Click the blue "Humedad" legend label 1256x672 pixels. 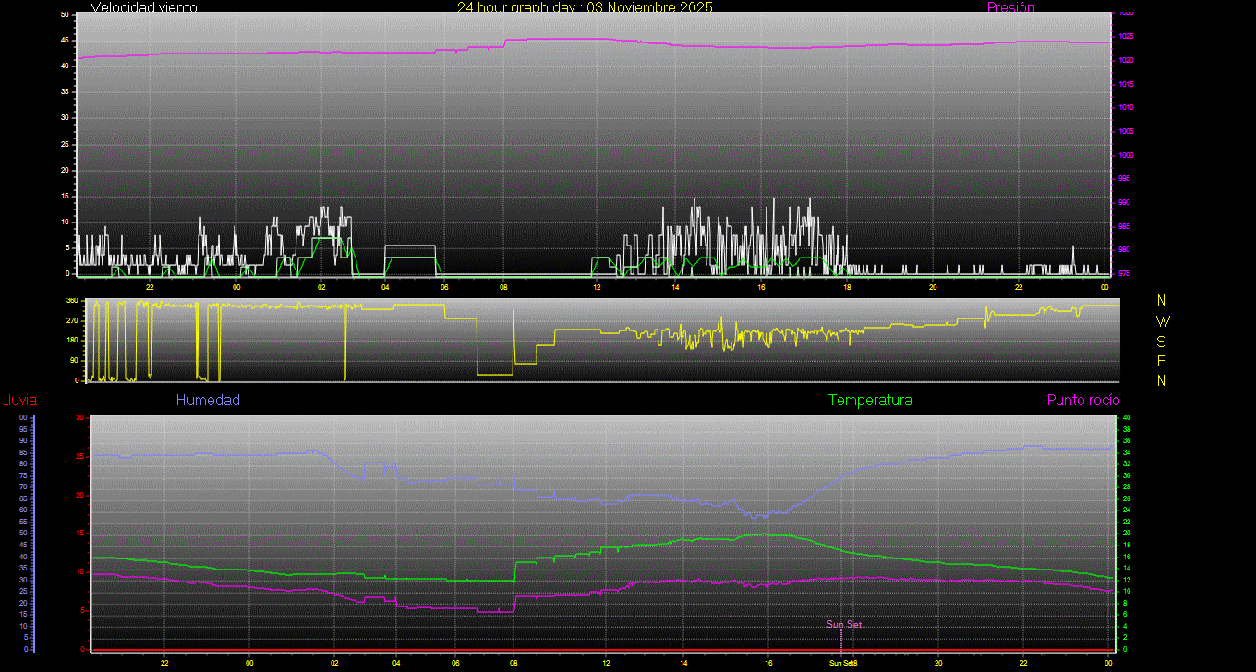pyautogui.click(x=208, y=401)
